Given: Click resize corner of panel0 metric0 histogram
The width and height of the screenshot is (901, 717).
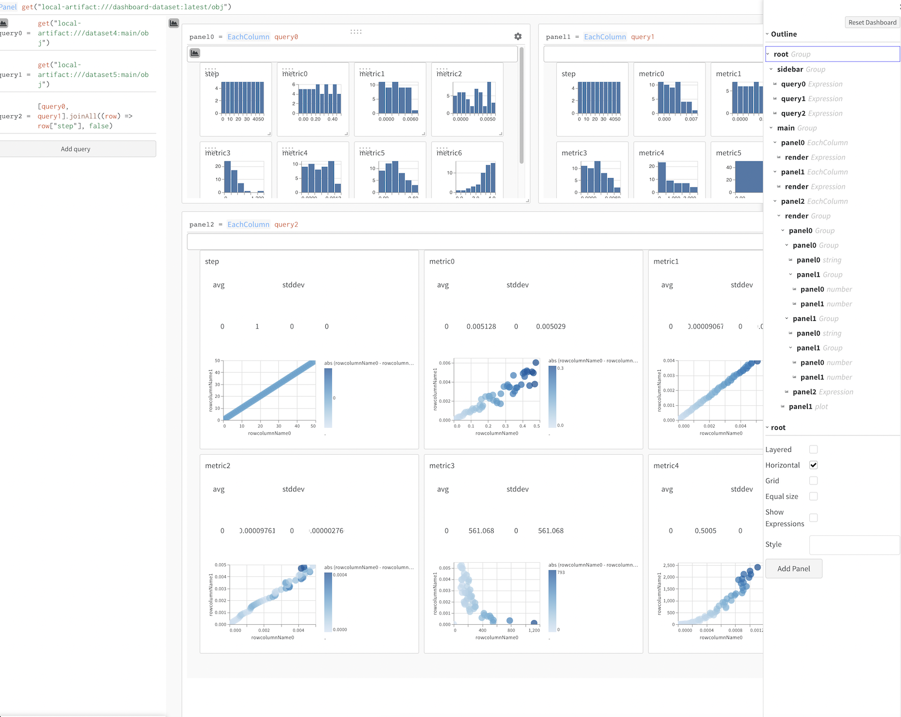Looking at the screenshot, I should coord(346,134).
